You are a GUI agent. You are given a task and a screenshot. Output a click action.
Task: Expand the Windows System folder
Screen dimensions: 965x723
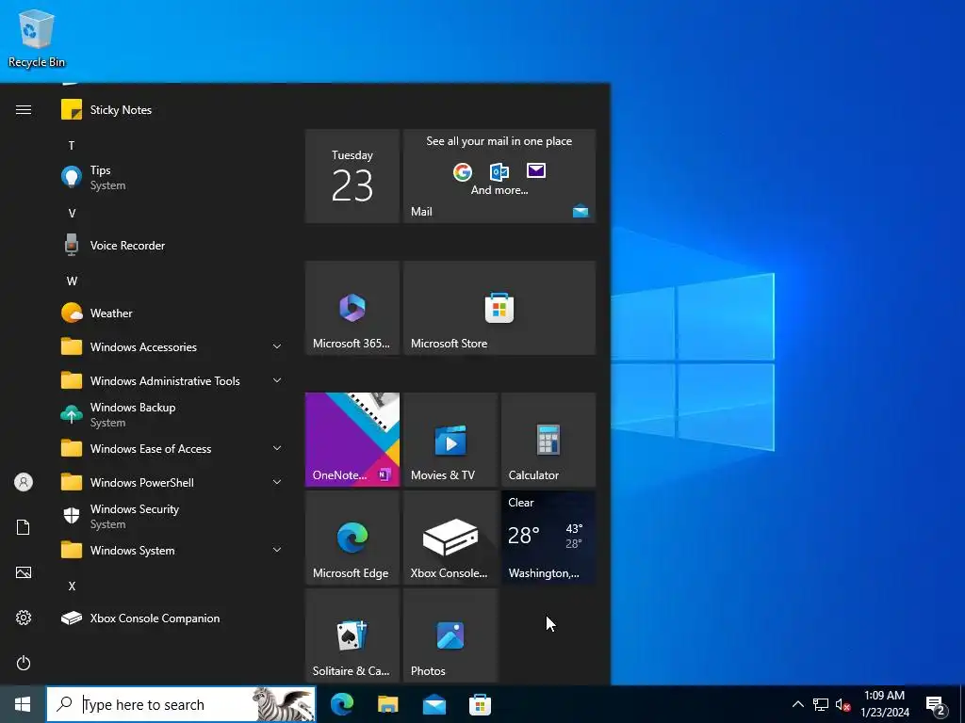tap(172, 550)
